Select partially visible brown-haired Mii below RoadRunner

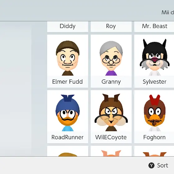[68, 151]
